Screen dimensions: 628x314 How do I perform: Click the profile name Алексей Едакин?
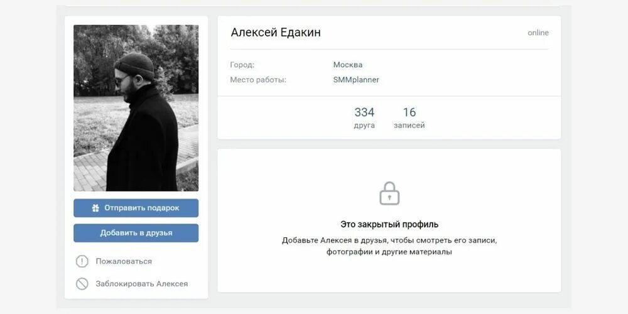pos(276,33)
